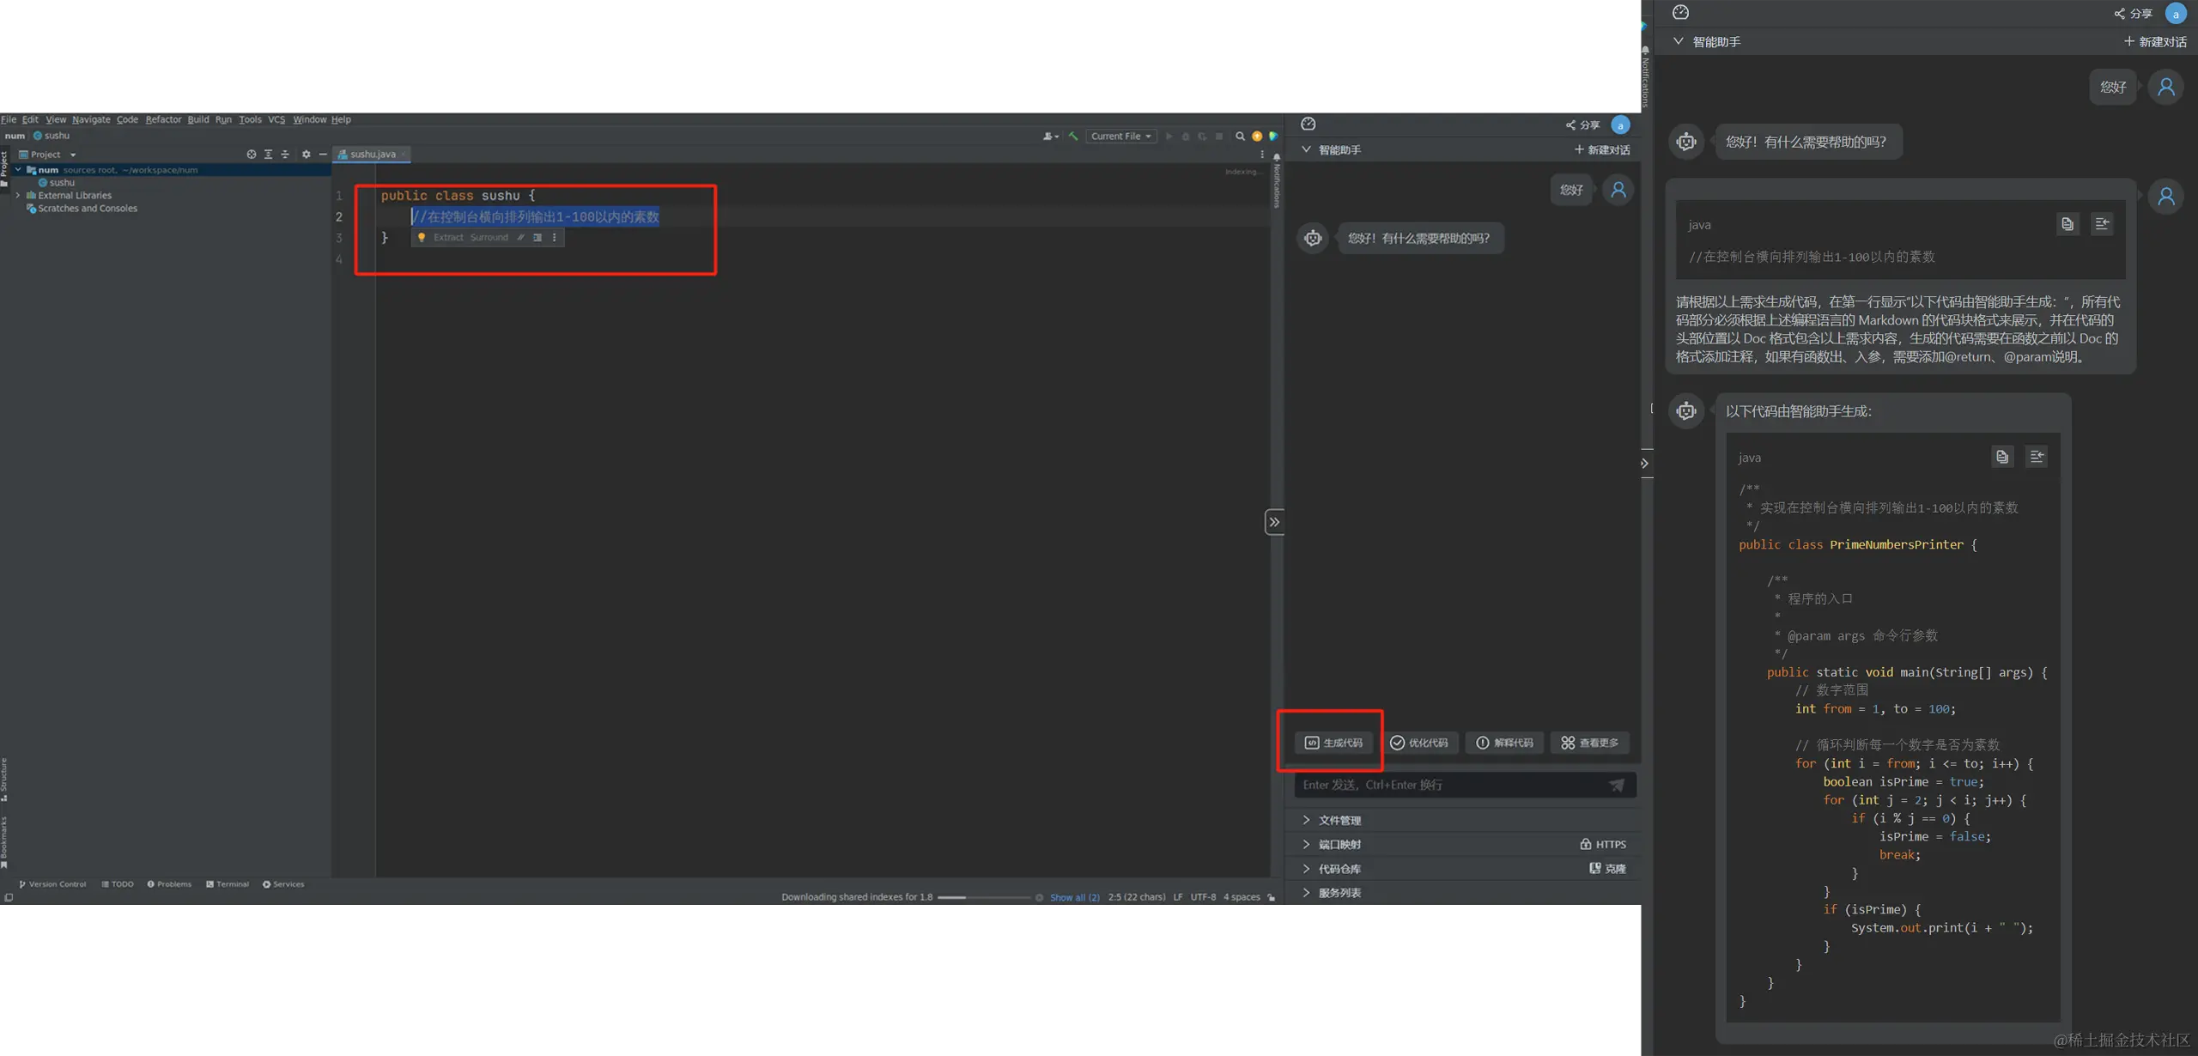Open the Current File run configuration dropdown
Image resolution: width=2198 pixels, height=1056 pixels.
(x=1121, y=137)
